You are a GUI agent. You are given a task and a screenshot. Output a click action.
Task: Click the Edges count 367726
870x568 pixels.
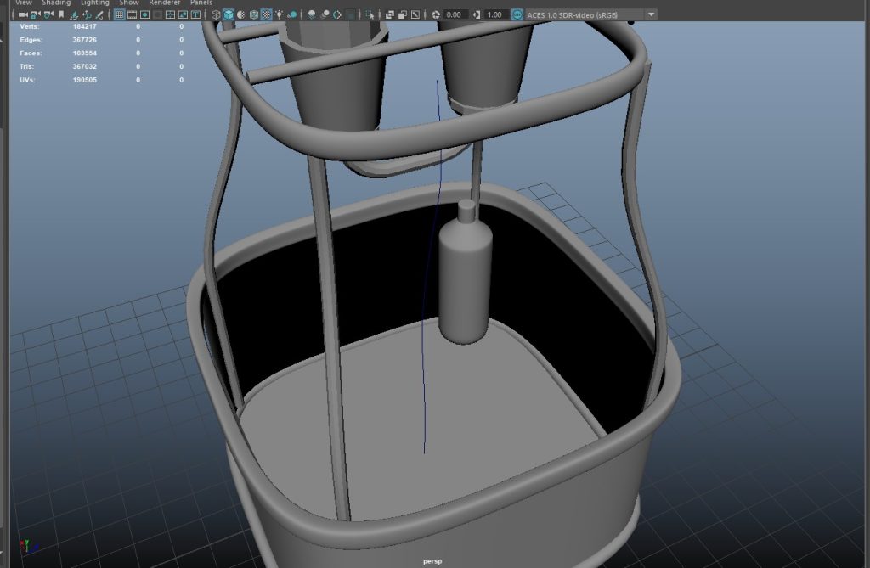(84, 40)
